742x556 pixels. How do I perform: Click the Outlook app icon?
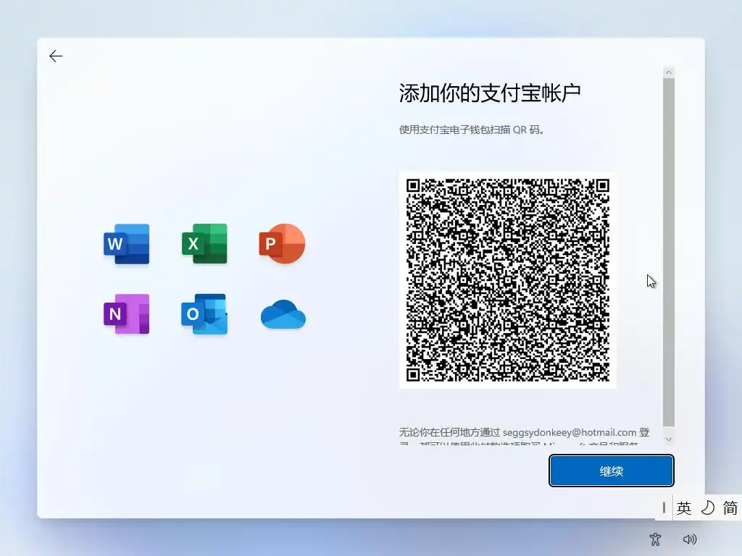[x=204, y=314]
